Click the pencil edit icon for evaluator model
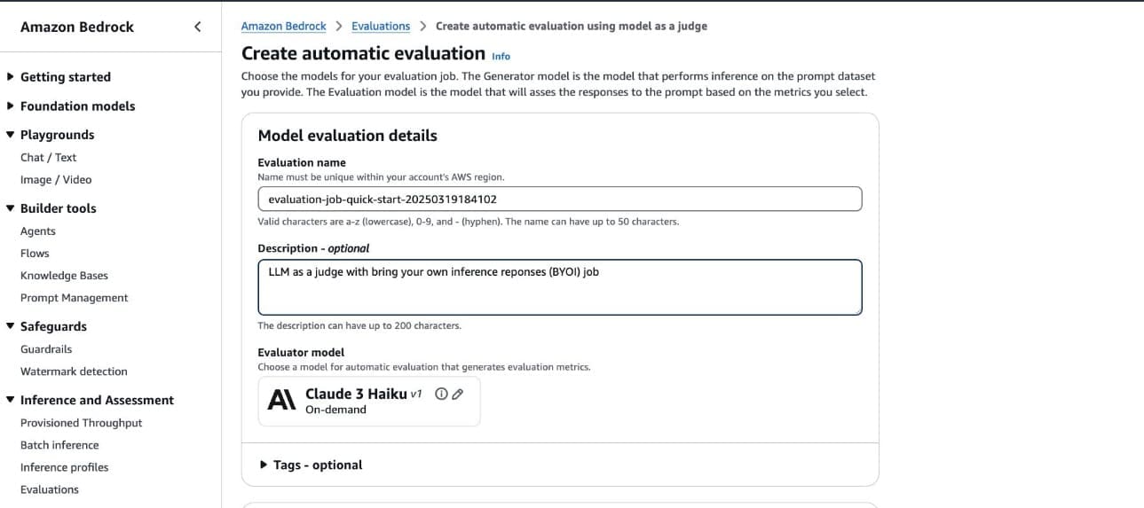The width and height of the screenshot is (1144, 508). (457, 395)
